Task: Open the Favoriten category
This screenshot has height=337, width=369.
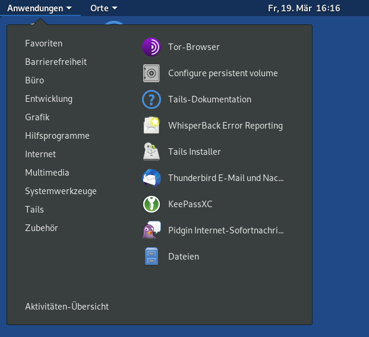Action: [44, 43]
